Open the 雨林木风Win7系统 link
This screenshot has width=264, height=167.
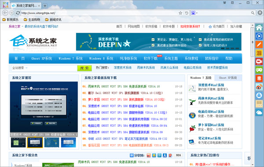[x=211, y=99]
